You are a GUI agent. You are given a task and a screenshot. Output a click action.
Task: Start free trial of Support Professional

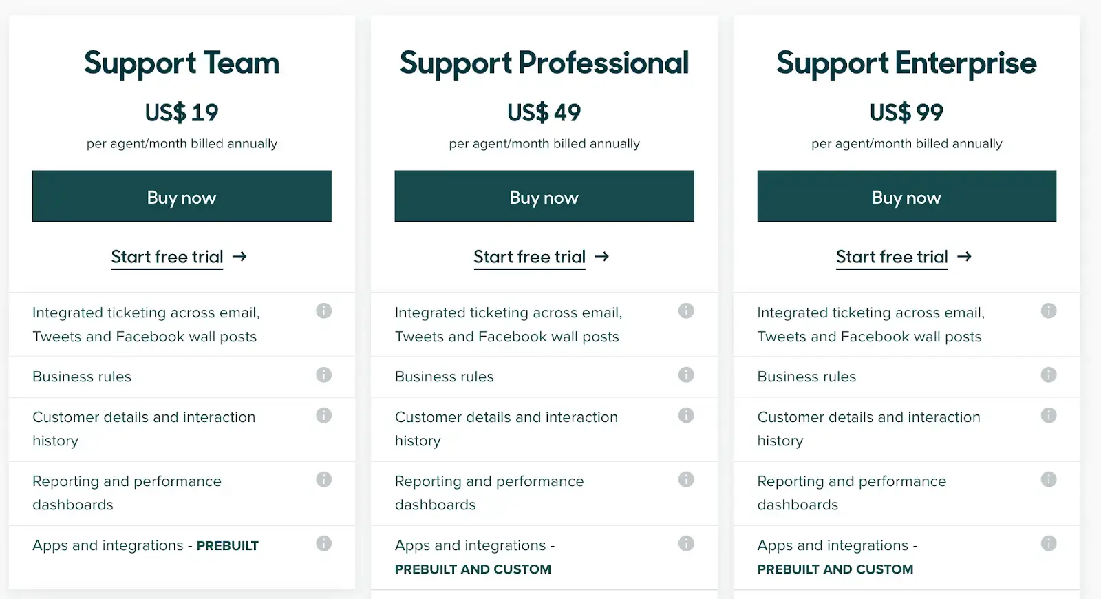pyautogui.click(x=529, y=257)
